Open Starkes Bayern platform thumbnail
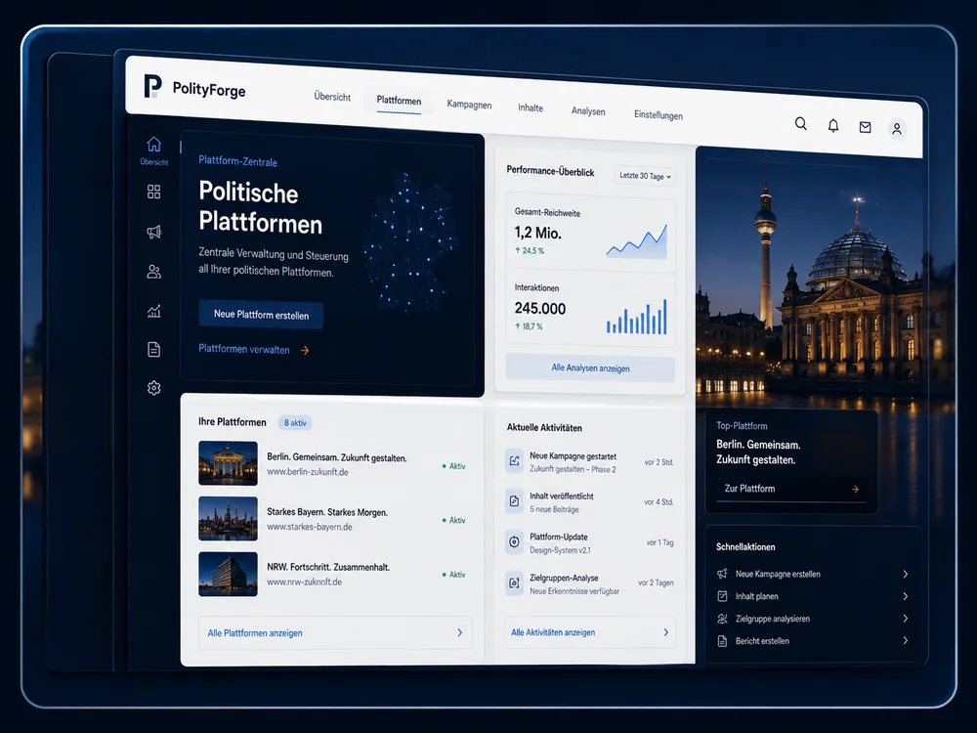977x733 pixels. pyautogui.click(x=228, y=518)
